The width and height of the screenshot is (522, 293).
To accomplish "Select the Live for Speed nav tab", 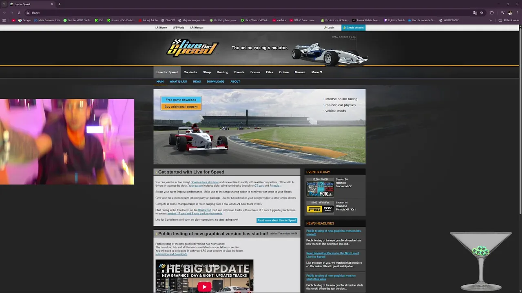I will point(167,72).
